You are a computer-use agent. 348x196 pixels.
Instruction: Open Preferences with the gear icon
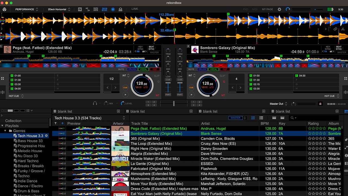point(279,9)
